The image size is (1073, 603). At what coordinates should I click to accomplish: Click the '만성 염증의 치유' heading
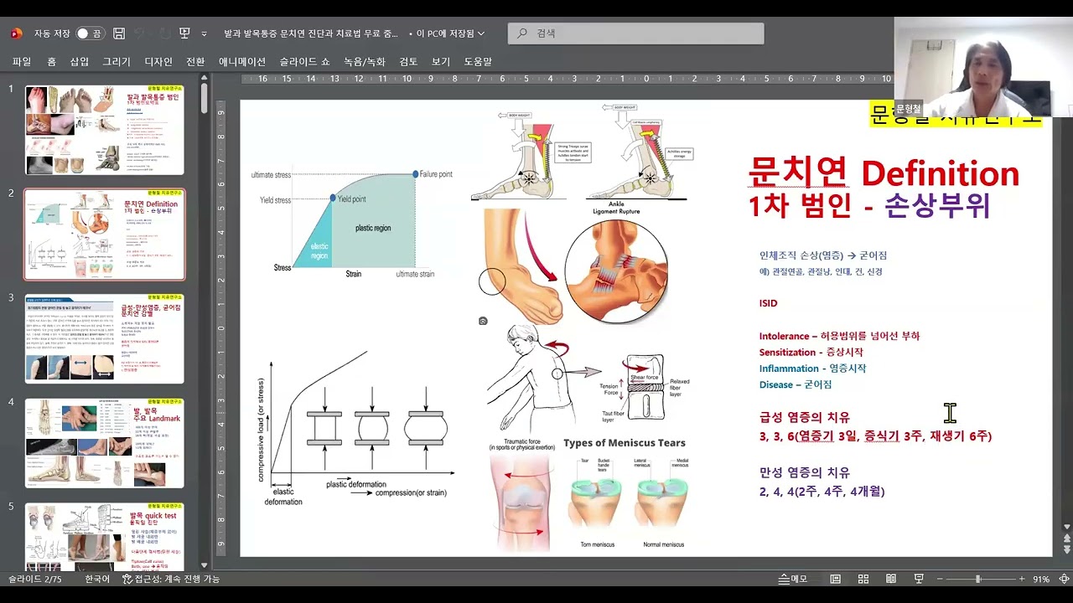point(804,472)
